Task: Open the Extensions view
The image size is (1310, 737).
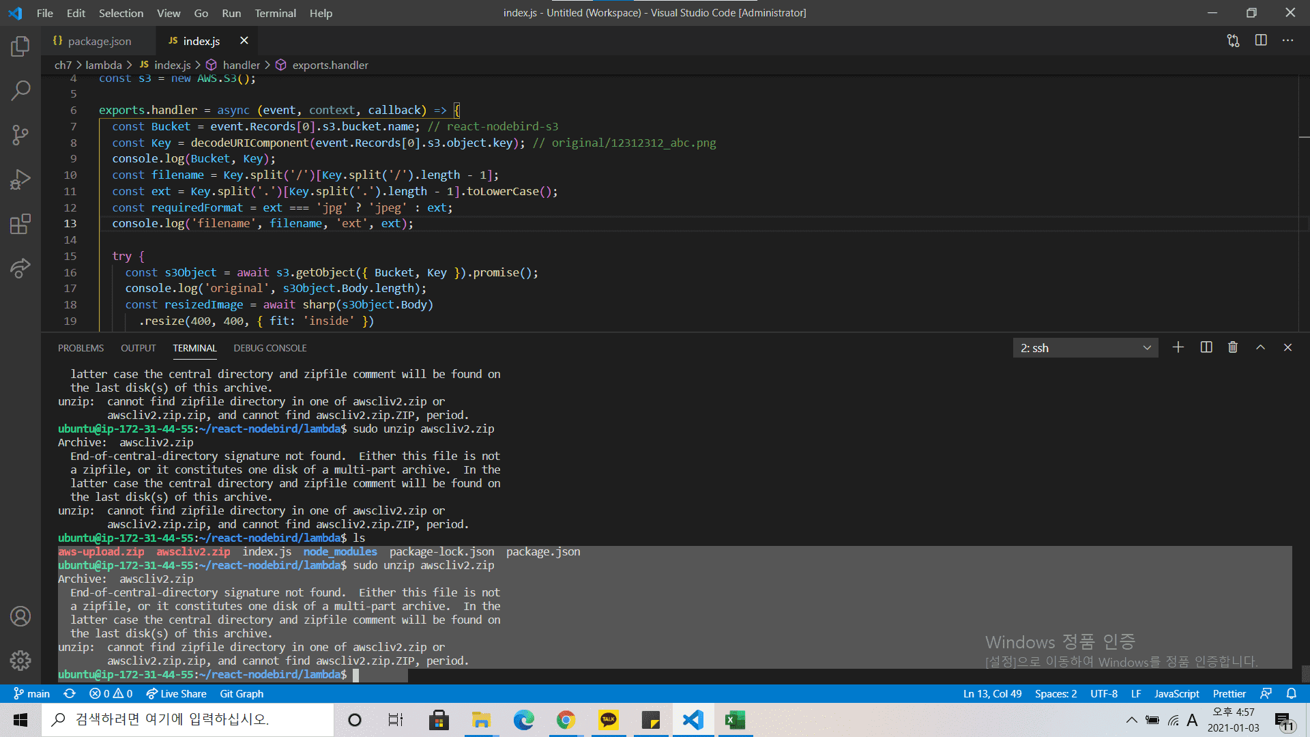Action: point(20,224)
